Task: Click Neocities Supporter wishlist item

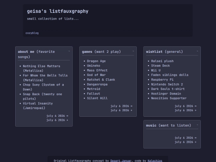Action: point(169,98)
